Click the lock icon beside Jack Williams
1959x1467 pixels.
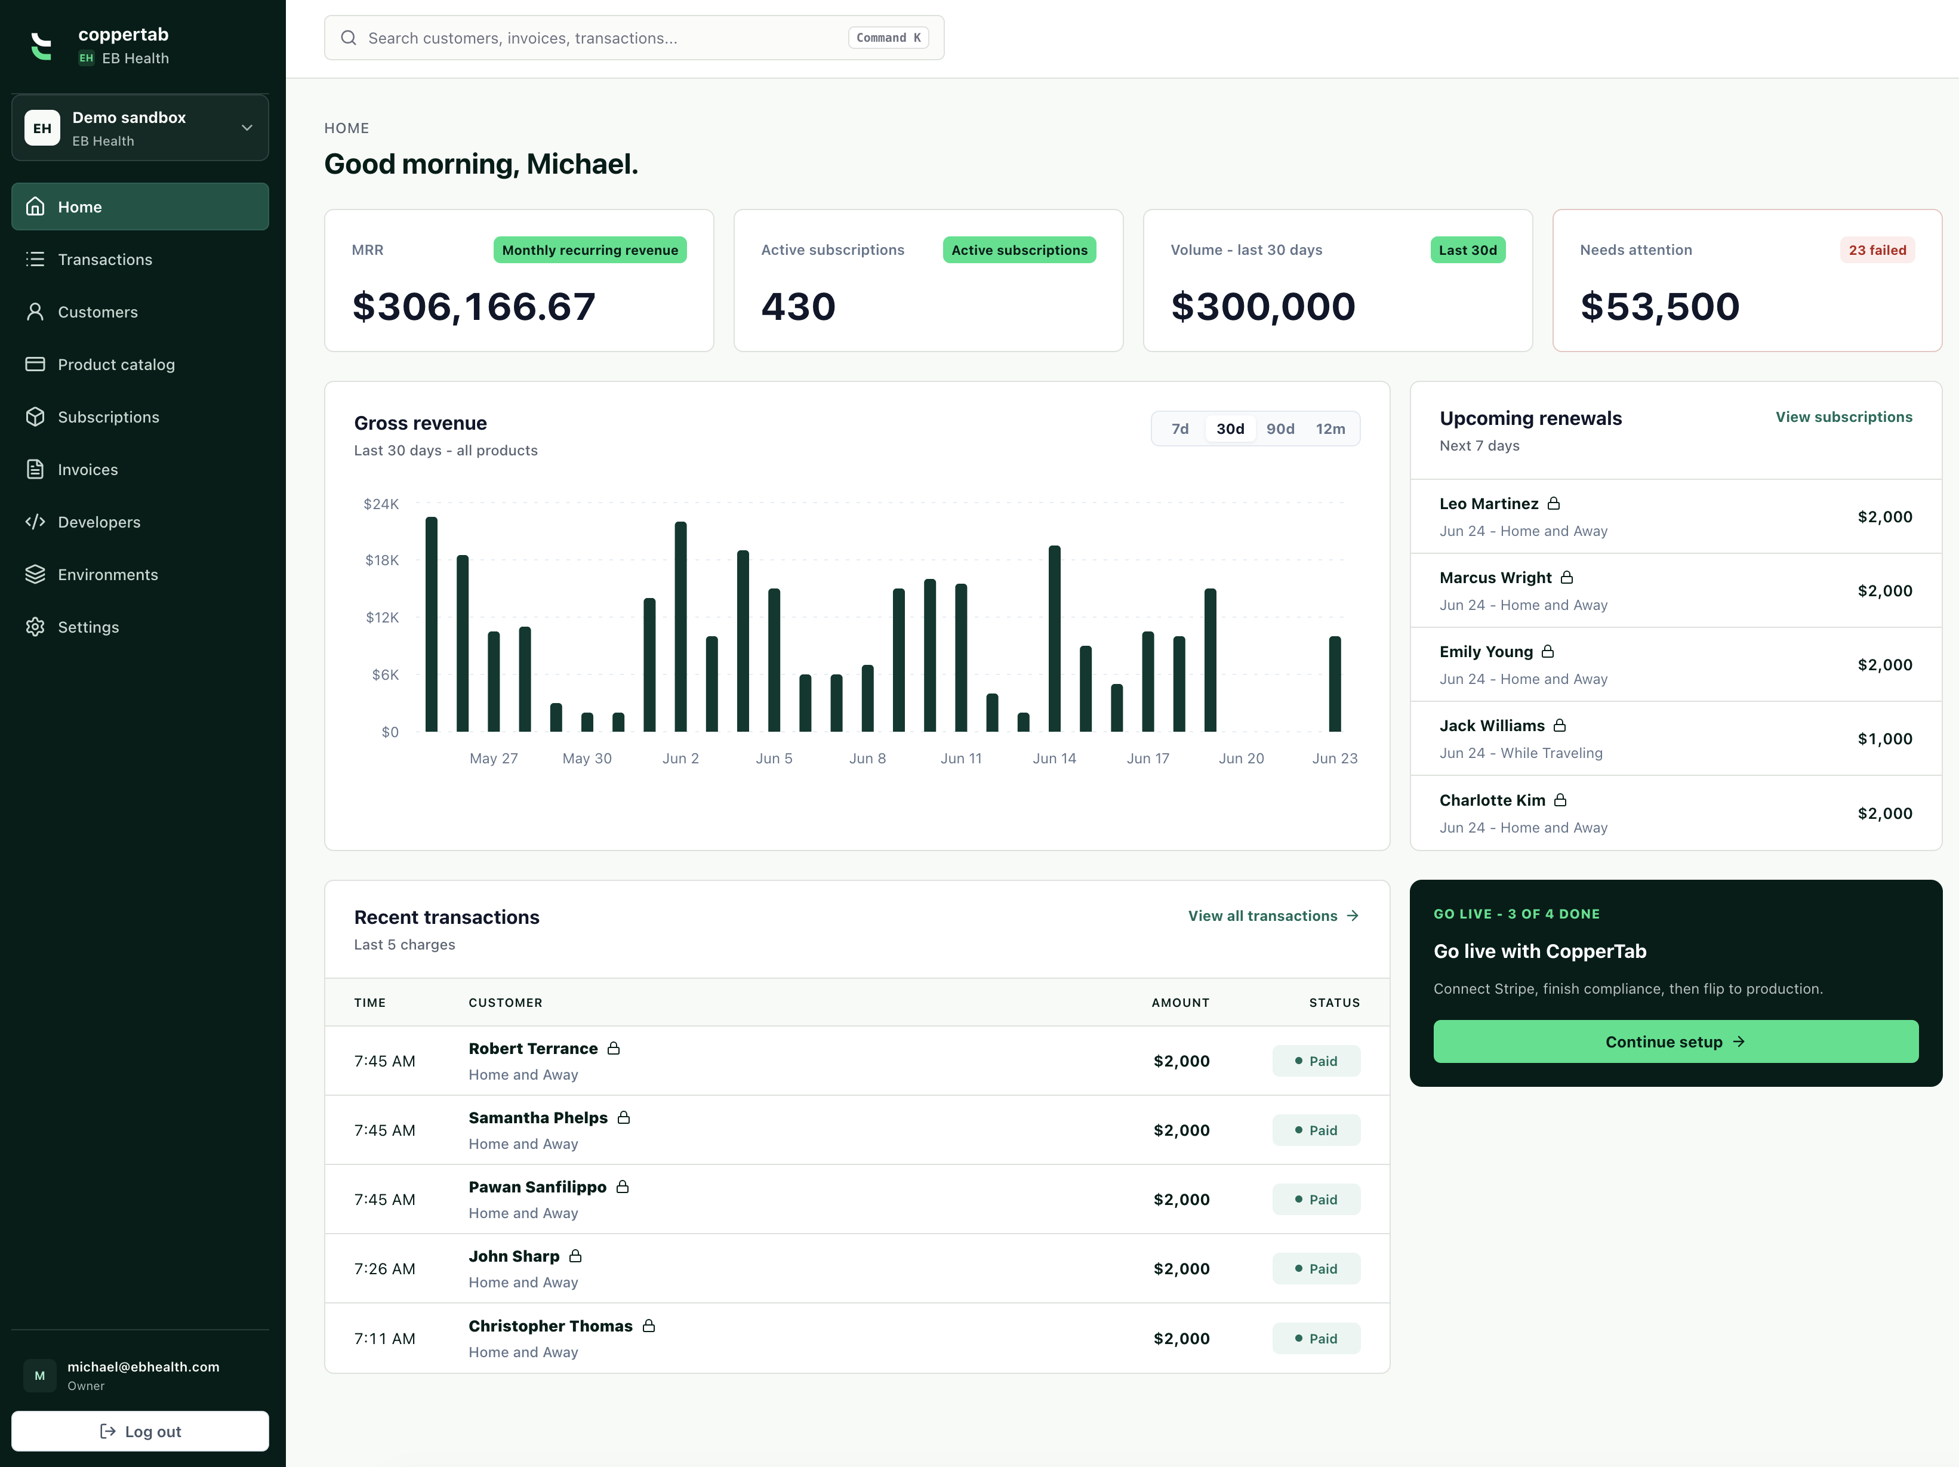[x=1560, y=725]
